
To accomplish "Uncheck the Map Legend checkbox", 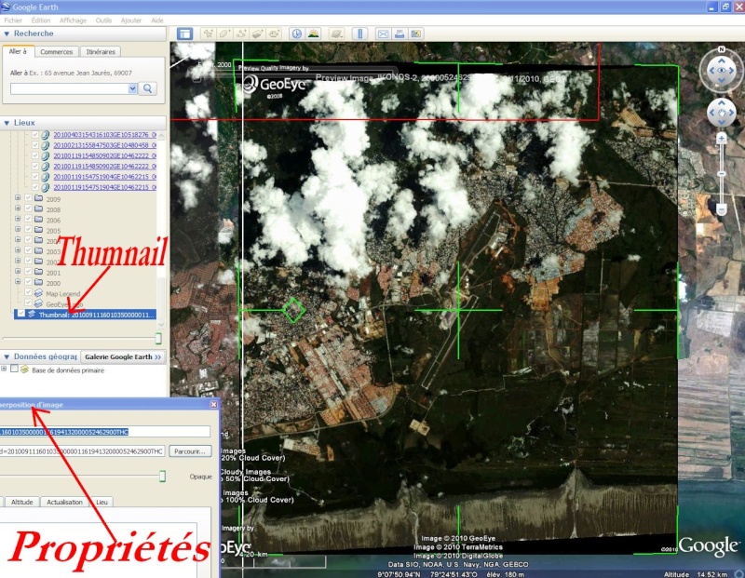I will 28,293.
